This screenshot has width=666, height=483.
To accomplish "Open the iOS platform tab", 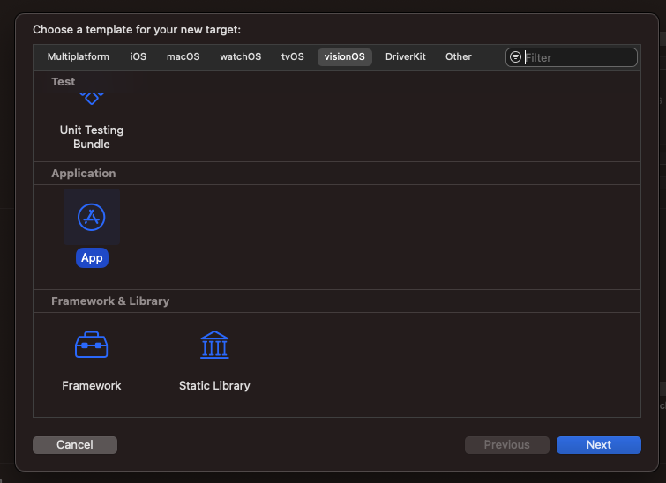I will [138, 56].
